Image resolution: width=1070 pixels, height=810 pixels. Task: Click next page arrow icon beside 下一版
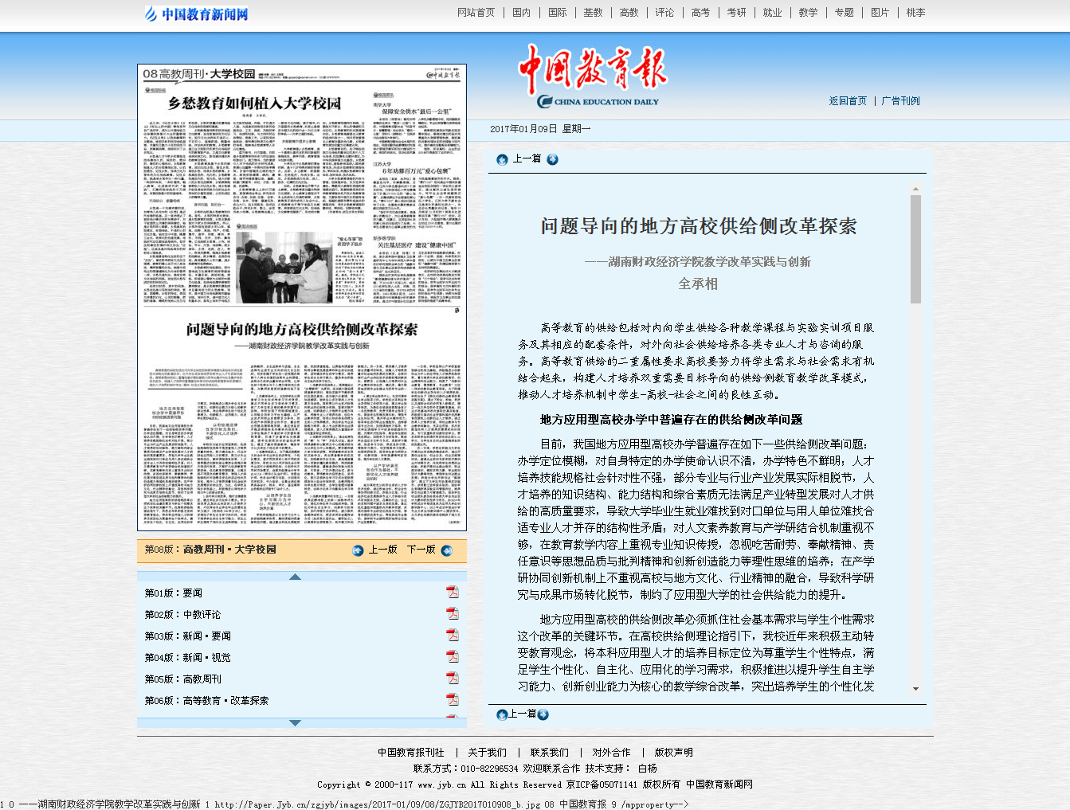coord(447,550)
